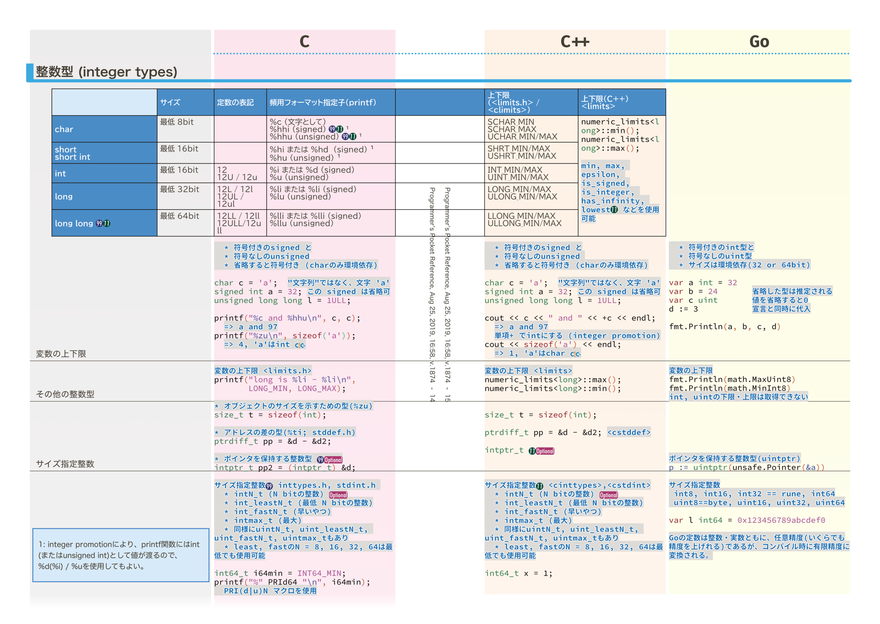The width and height of the screenshot is (880, 624).
Task: Click the その他の整数型 left margin label
Action: click(65, 394)
